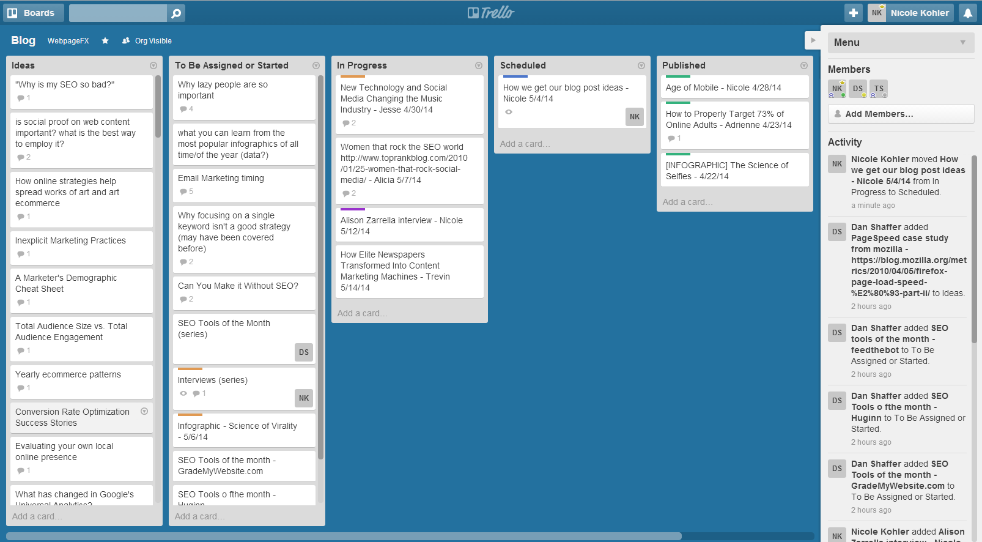Click board horizontal scrollbar

pyautogui.click(x=344, y=536)
